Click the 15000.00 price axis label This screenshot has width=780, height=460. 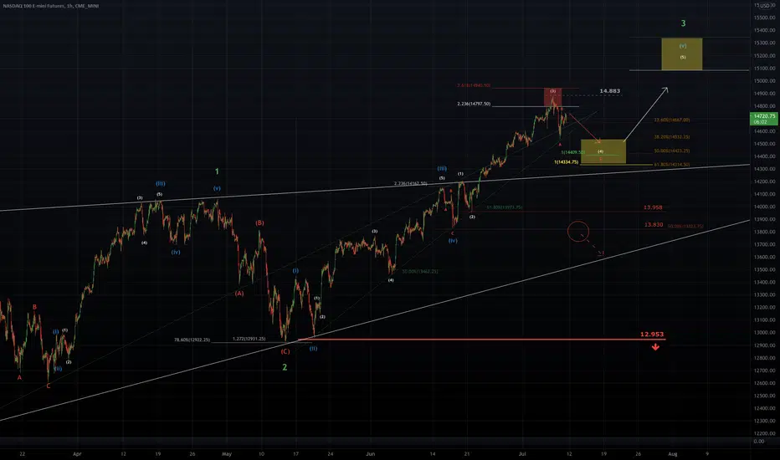(x=765, y=80)
